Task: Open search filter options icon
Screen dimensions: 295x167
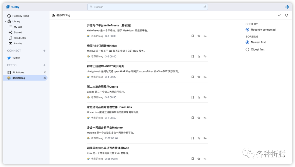Action: [x=205, y=7]
